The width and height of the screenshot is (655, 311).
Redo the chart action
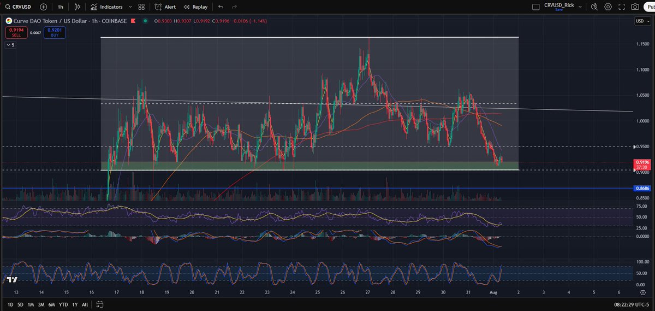click(234, 7)
